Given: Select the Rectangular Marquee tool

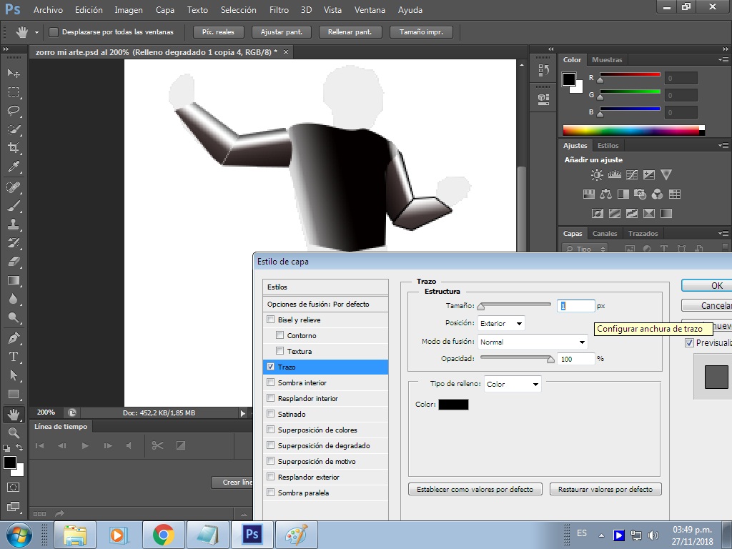Looking at the screenshot, I should [x=14, y=92].
